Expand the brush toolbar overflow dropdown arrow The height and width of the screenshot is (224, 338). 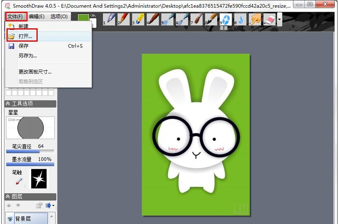[280, 19]
